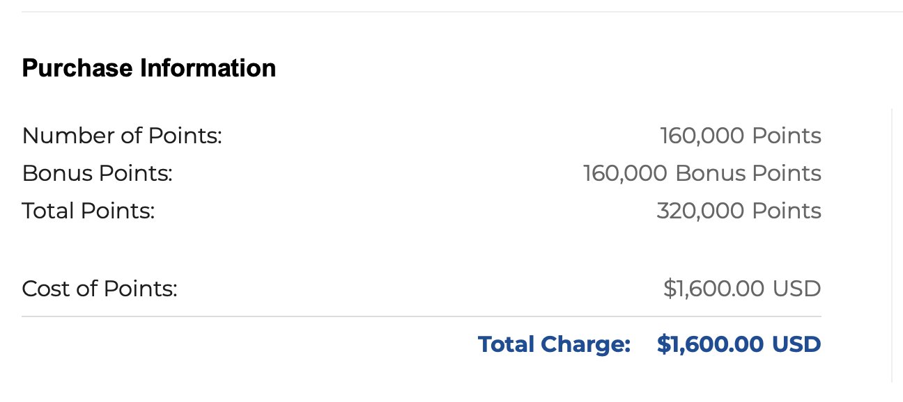
Task: Click the 160,000 Points value
Action: [x=741, y=136]
